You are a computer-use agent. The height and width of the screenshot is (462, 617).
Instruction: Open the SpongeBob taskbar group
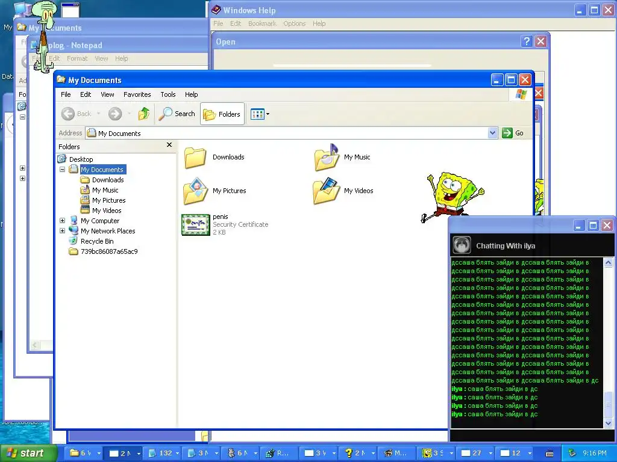pyautogui.click(x=437, y=453)
